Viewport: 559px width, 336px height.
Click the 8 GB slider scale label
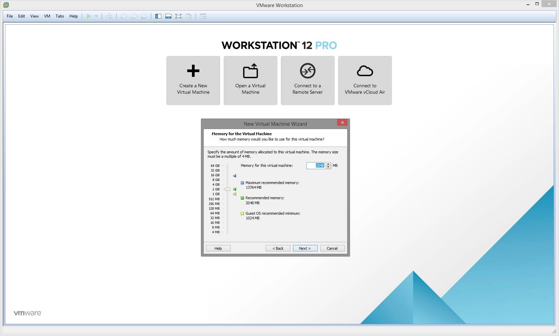click(x=216, y=180)
